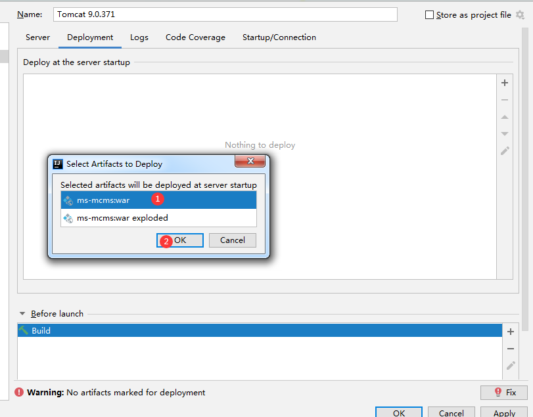
Task: Collapse the Before launch section
Action: point(23,314)
